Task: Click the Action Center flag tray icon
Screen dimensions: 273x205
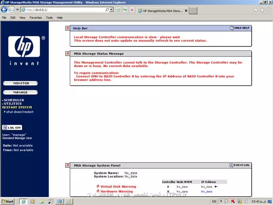Action: click(227, 201)
